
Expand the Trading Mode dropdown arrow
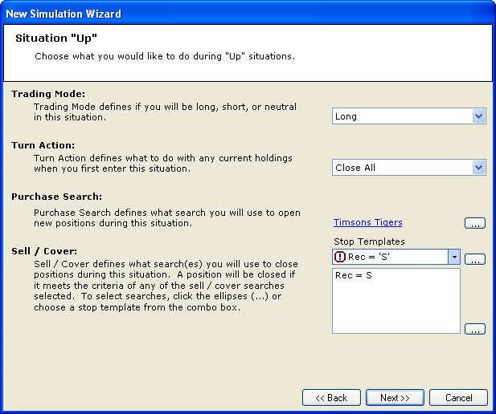(x=479, y=116)
